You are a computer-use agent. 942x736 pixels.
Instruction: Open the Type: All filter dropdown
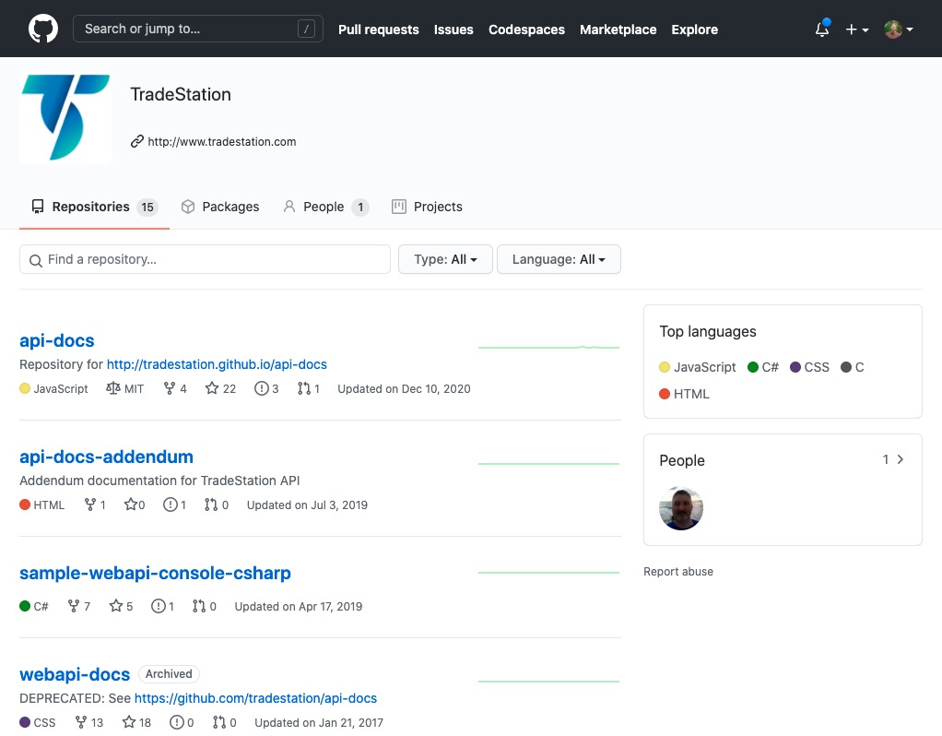446,260
